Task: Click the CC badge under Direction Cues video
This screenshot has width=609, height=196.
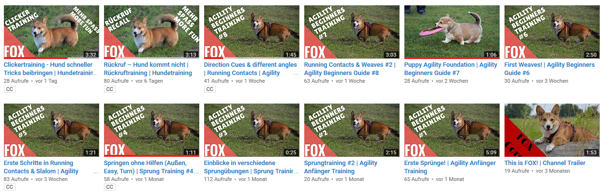Action: (209, 89)
